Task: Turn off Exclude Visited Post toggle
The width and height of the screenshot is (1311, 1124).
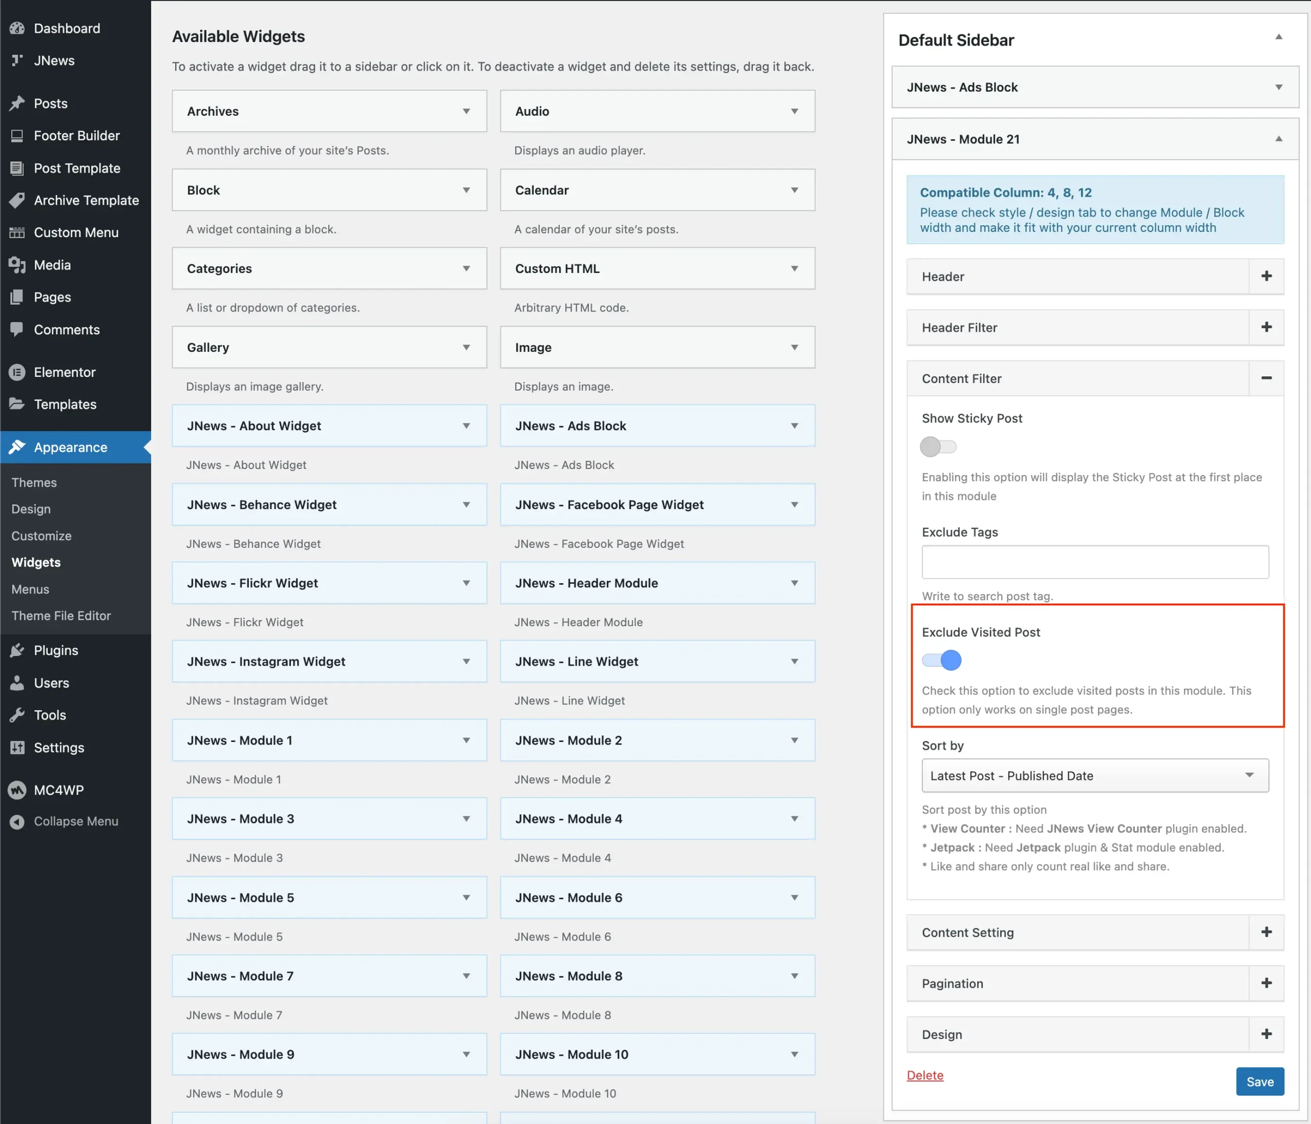Action: pyautogui.click(x=941, y=661)
